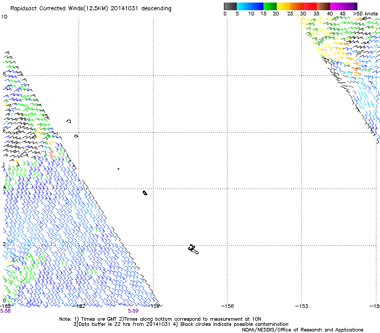
Task: Click the -153 longitude axis label
Action: pos(301,306)
